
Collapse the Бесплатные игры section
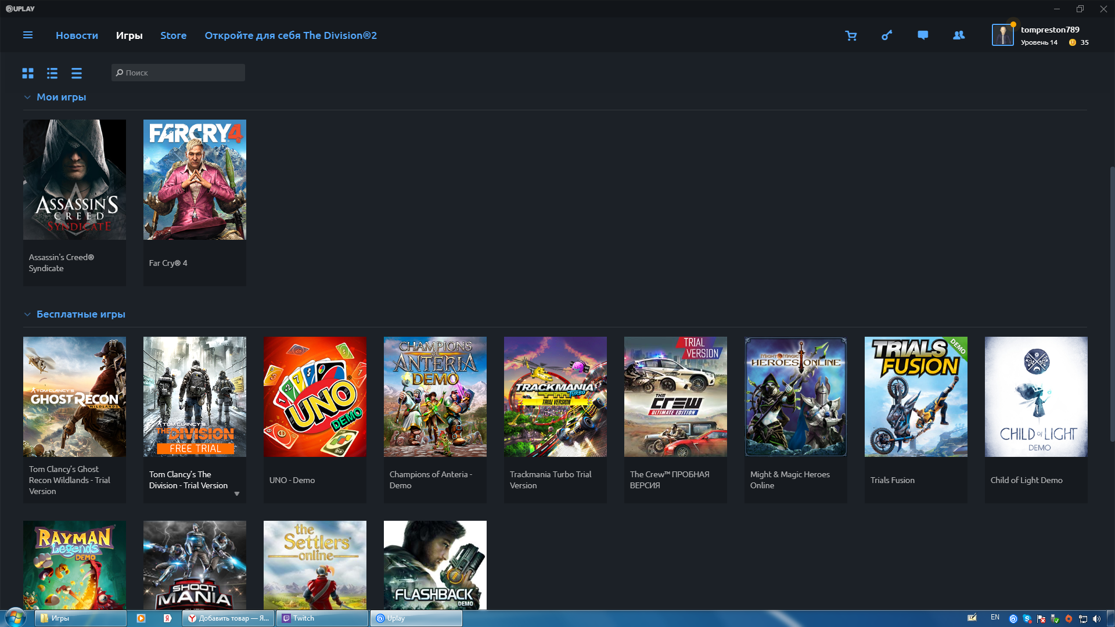pos(27,314)
